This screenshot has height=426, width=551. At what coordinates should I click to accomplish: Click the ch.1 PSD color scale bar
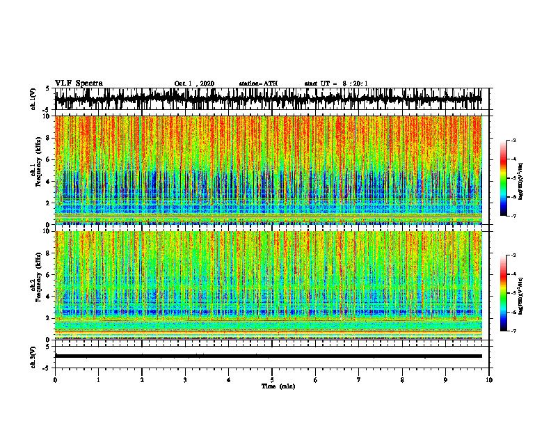tap(503, 178)
